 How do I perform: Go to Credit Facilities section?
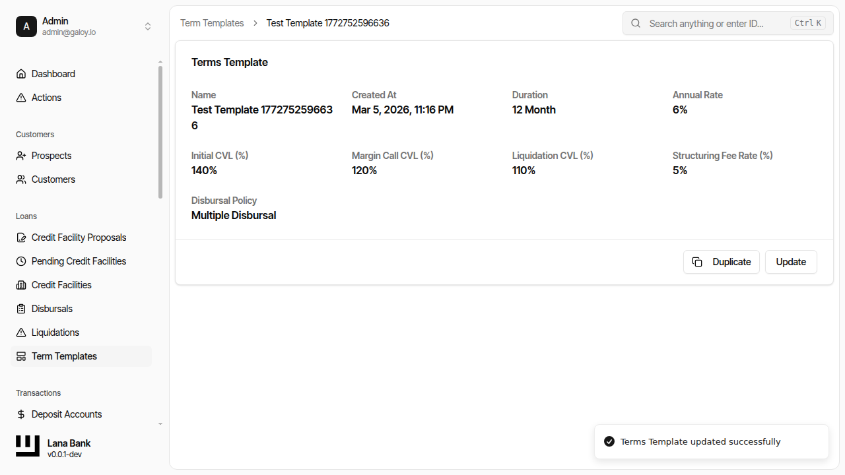[61, 285]
